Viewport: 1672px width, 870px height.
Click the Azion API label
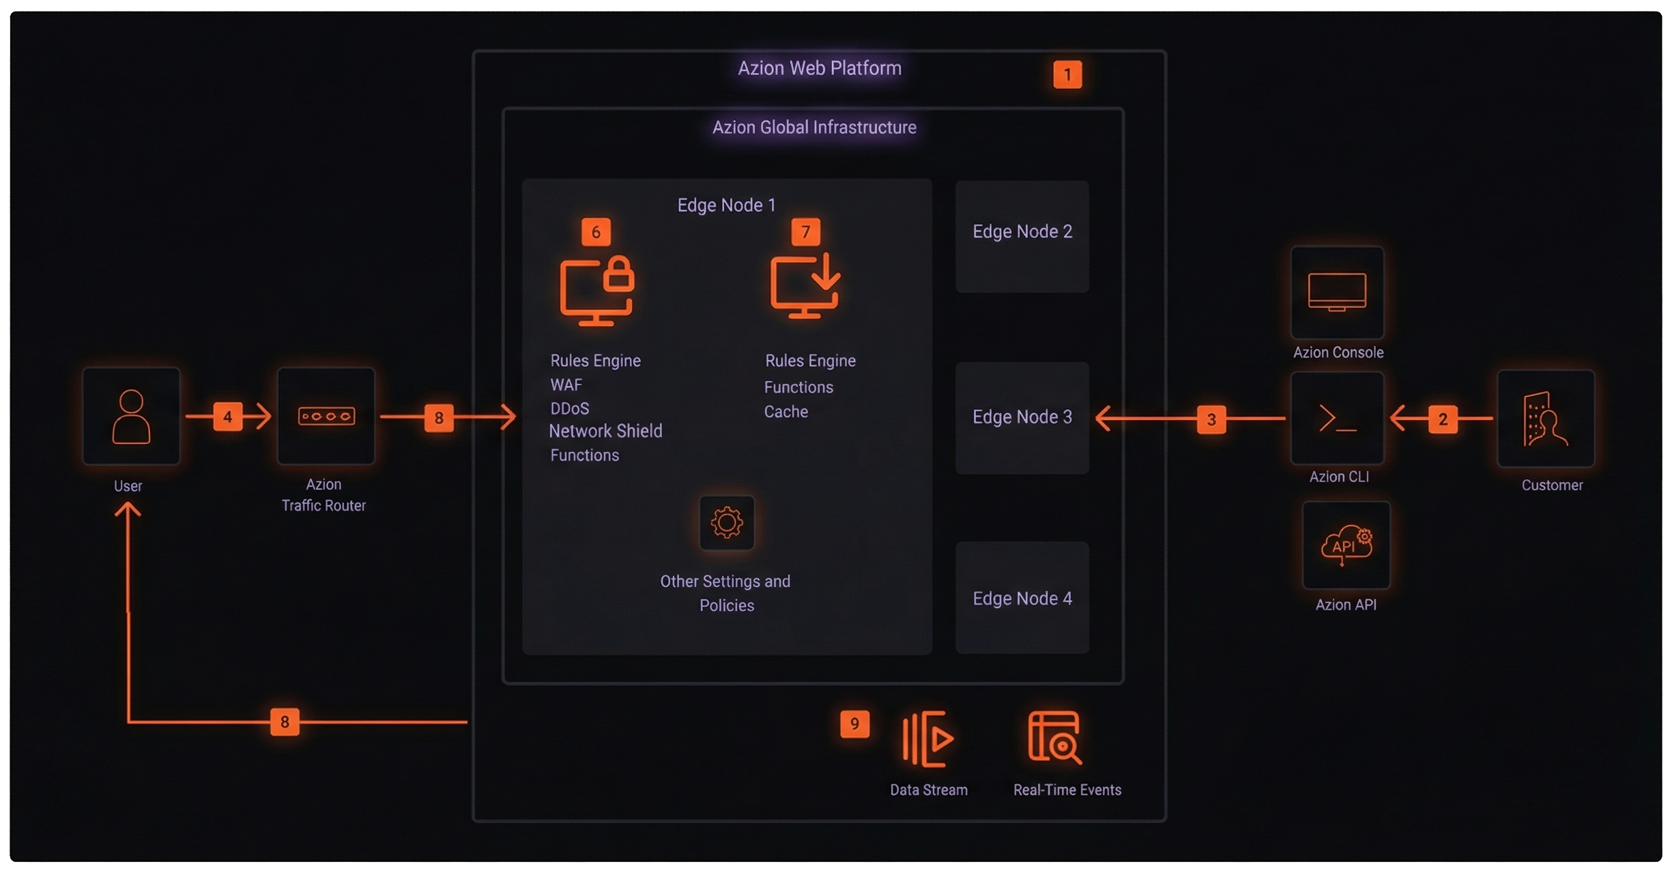tap(1346, 605)
